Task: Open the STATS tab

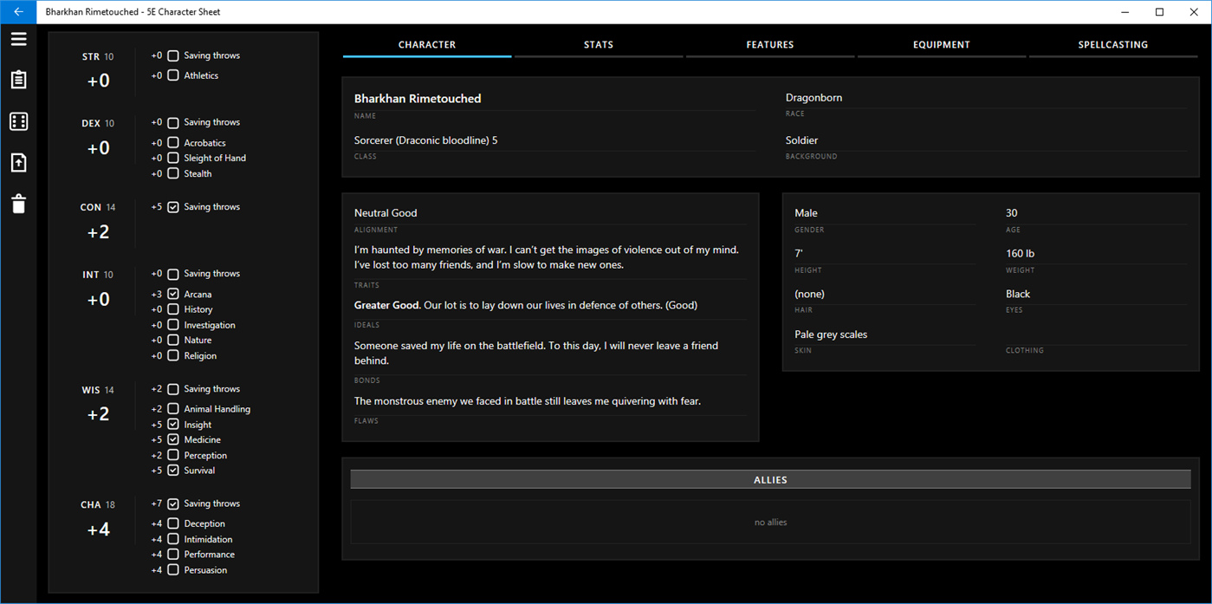Action: (598, 44)
